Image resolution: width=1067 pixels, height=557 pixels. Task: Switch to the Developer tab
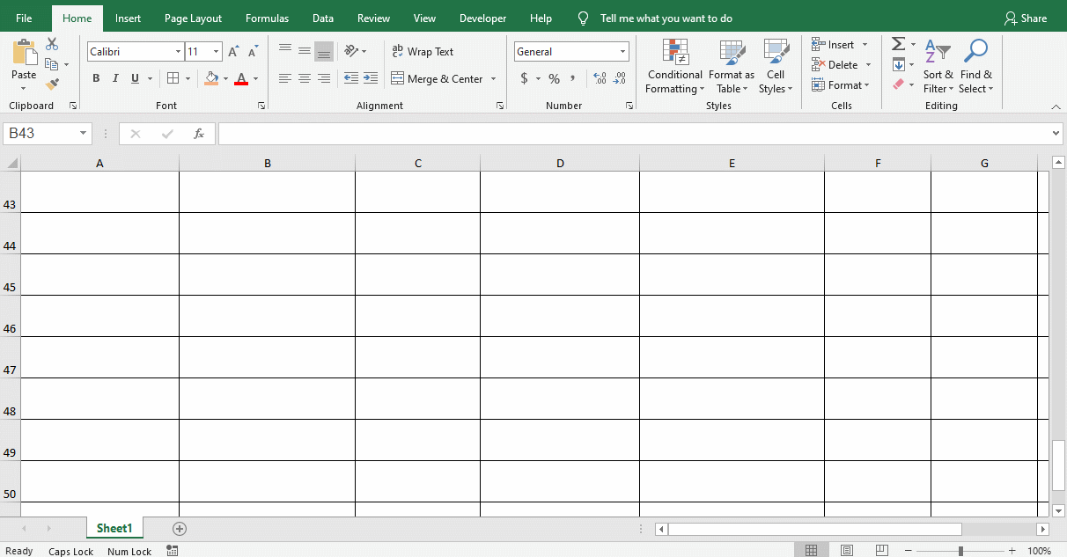[x=482, y=18]
